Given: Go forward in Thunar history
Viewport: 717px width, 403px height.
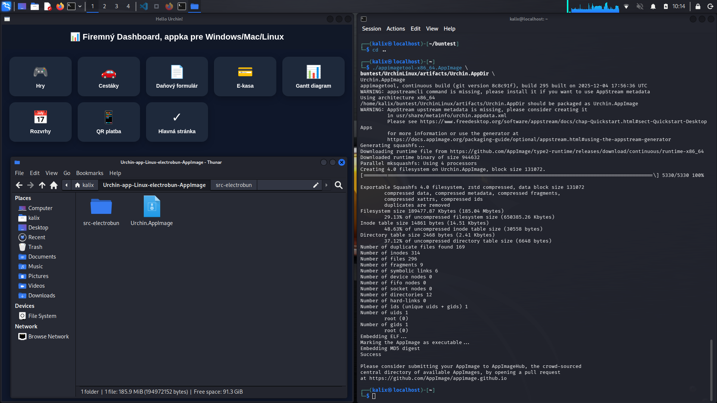Looking at the screenshot, I should tap(31, 185).
